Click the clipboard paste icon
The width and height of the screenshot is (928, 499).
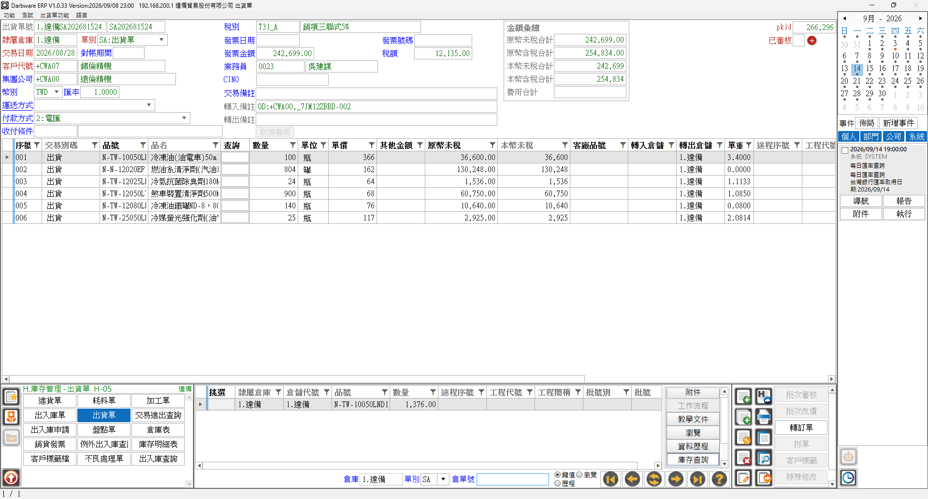764,438
